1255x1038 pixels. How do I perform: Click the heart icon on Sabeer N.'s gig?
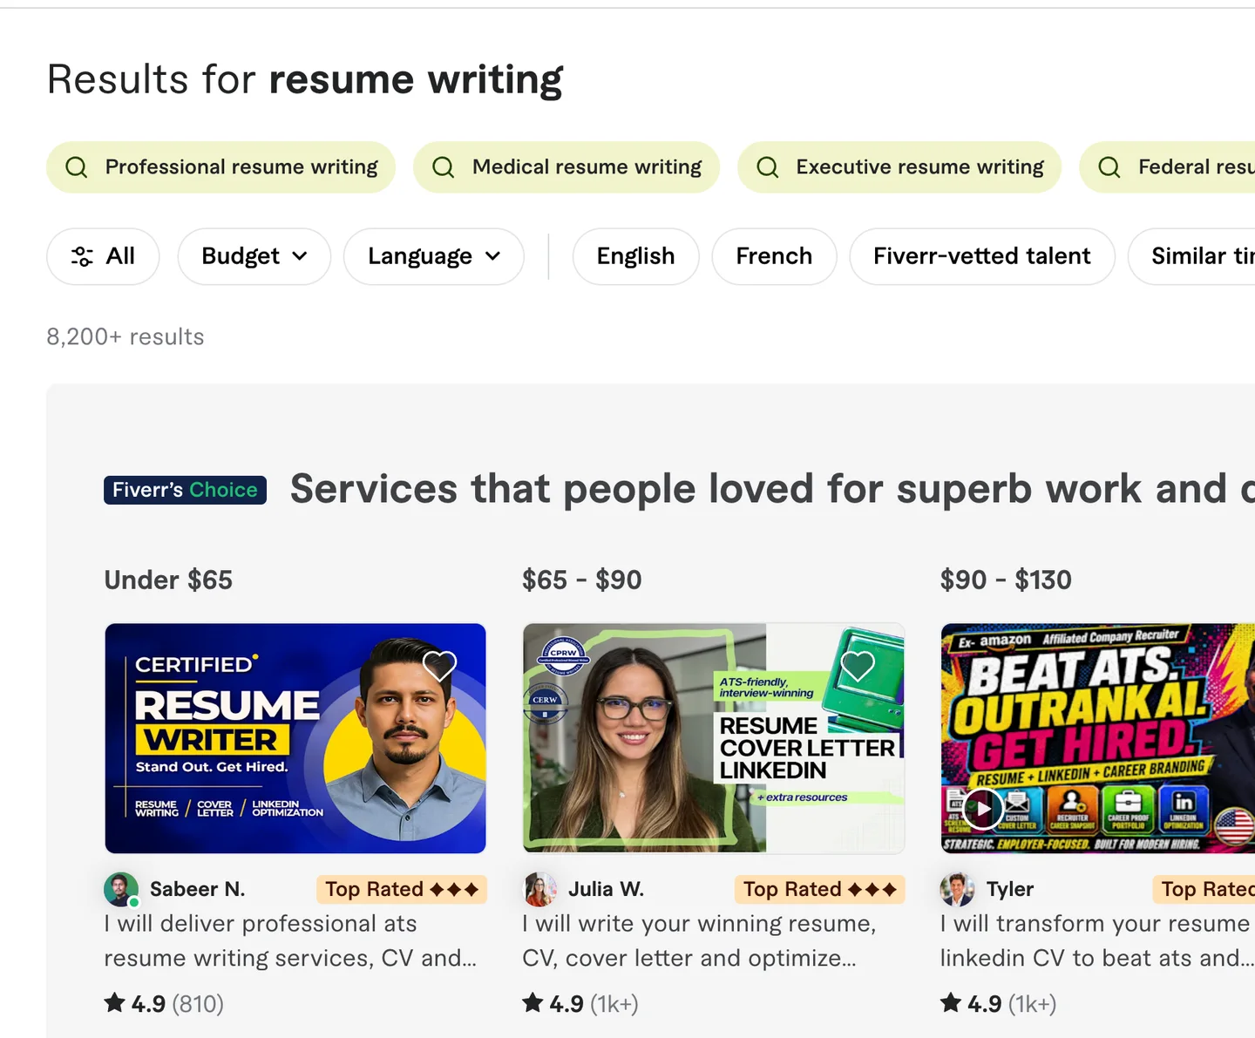pos(439,666)
